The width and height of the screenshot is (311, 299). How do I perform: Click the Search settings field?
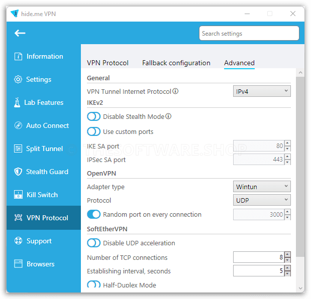click(250, 33)
